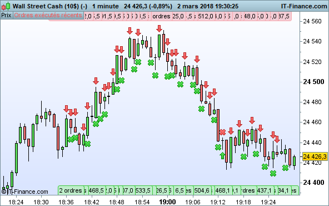Select the green cross beside the 19:03 candle
Viewport: 329px width, 206px height.
[x=180, y=84]
